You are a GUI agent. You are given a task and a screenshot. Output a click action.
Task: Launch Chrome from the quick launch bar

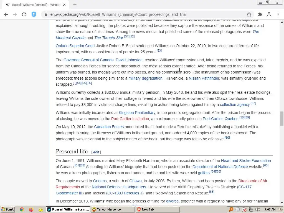pyautogui.click(x=22, y=210)
